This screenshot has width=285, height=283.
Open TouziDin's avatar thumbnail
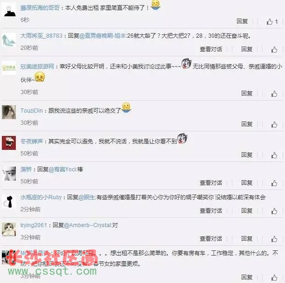9,112
